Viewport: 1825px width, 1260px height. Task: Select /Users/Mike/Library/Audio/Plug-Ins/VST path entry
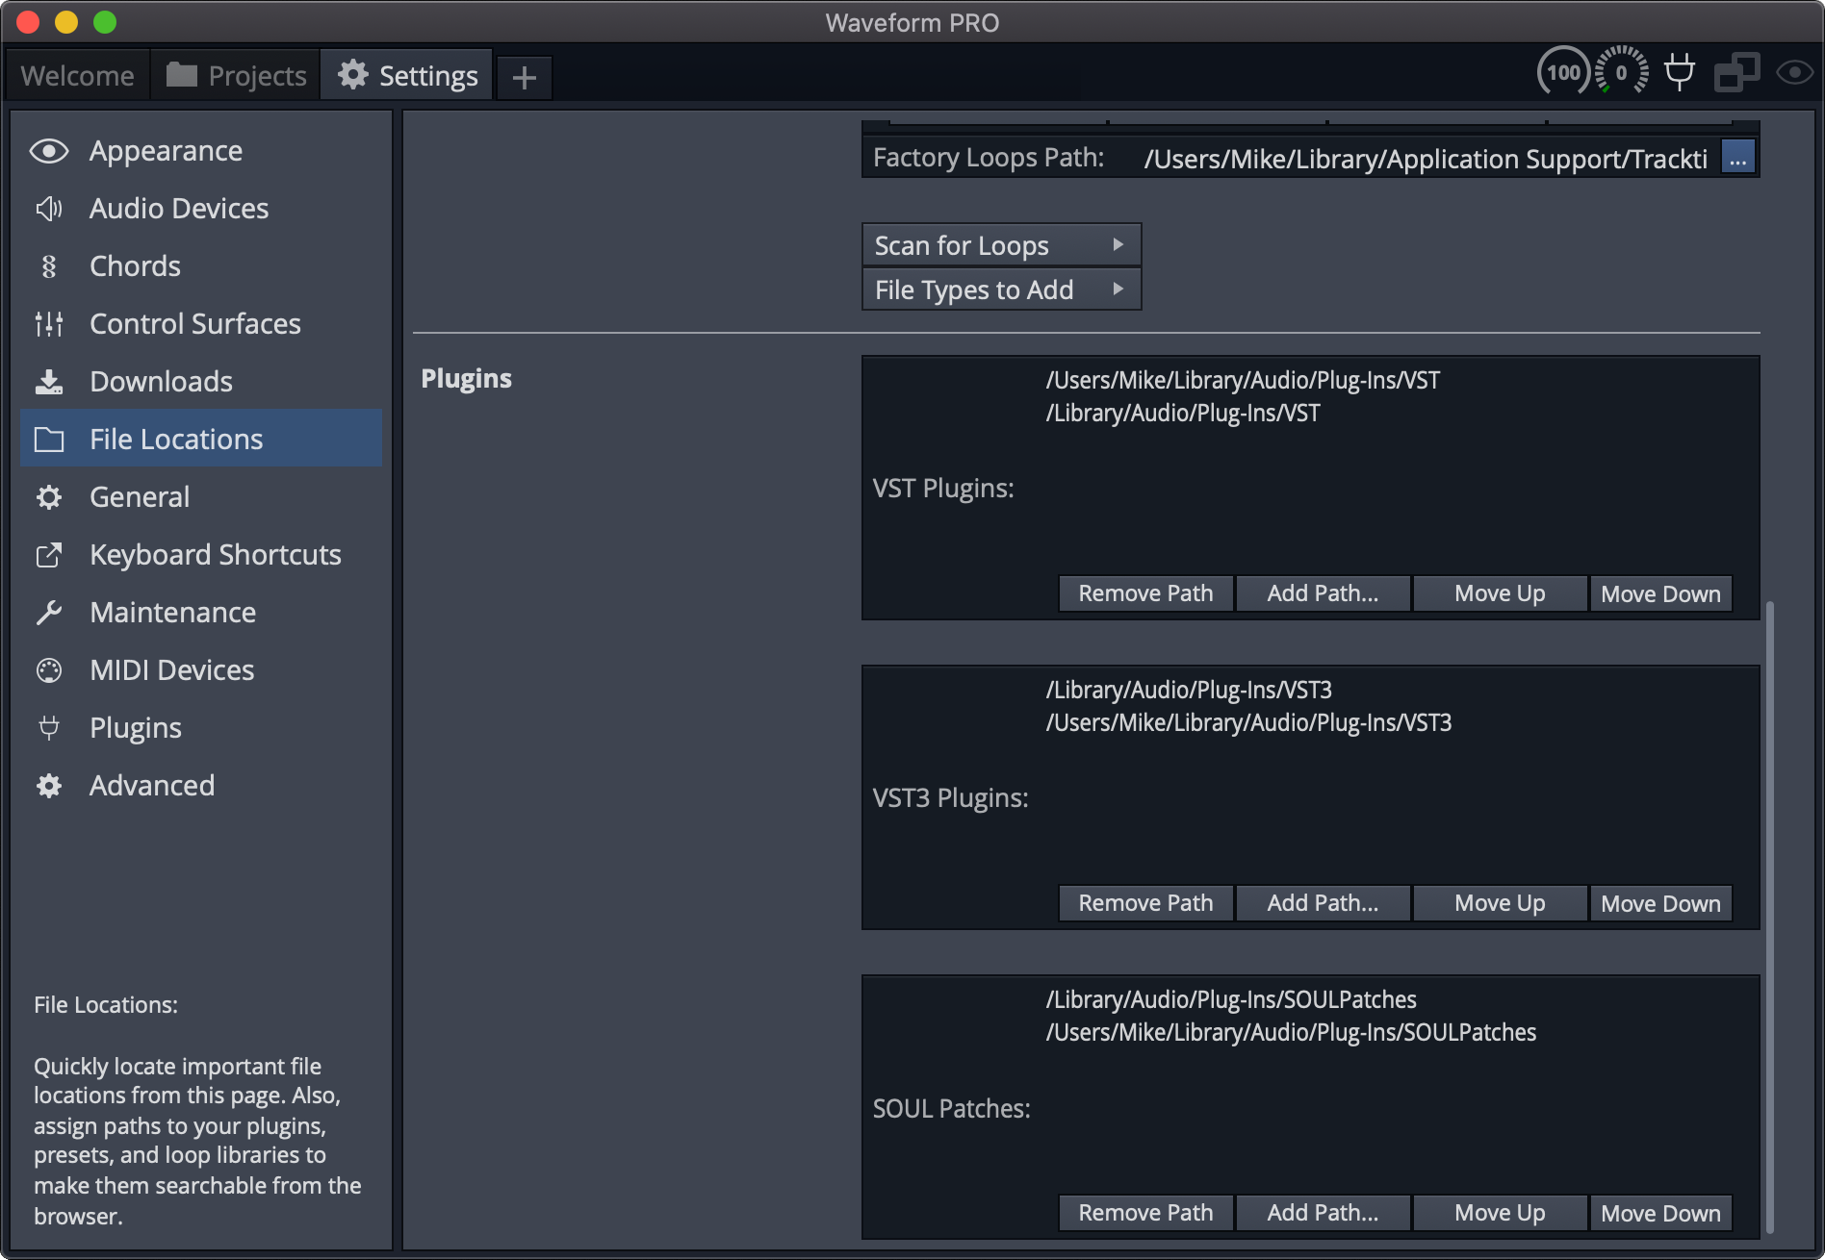click(1243, 380)
